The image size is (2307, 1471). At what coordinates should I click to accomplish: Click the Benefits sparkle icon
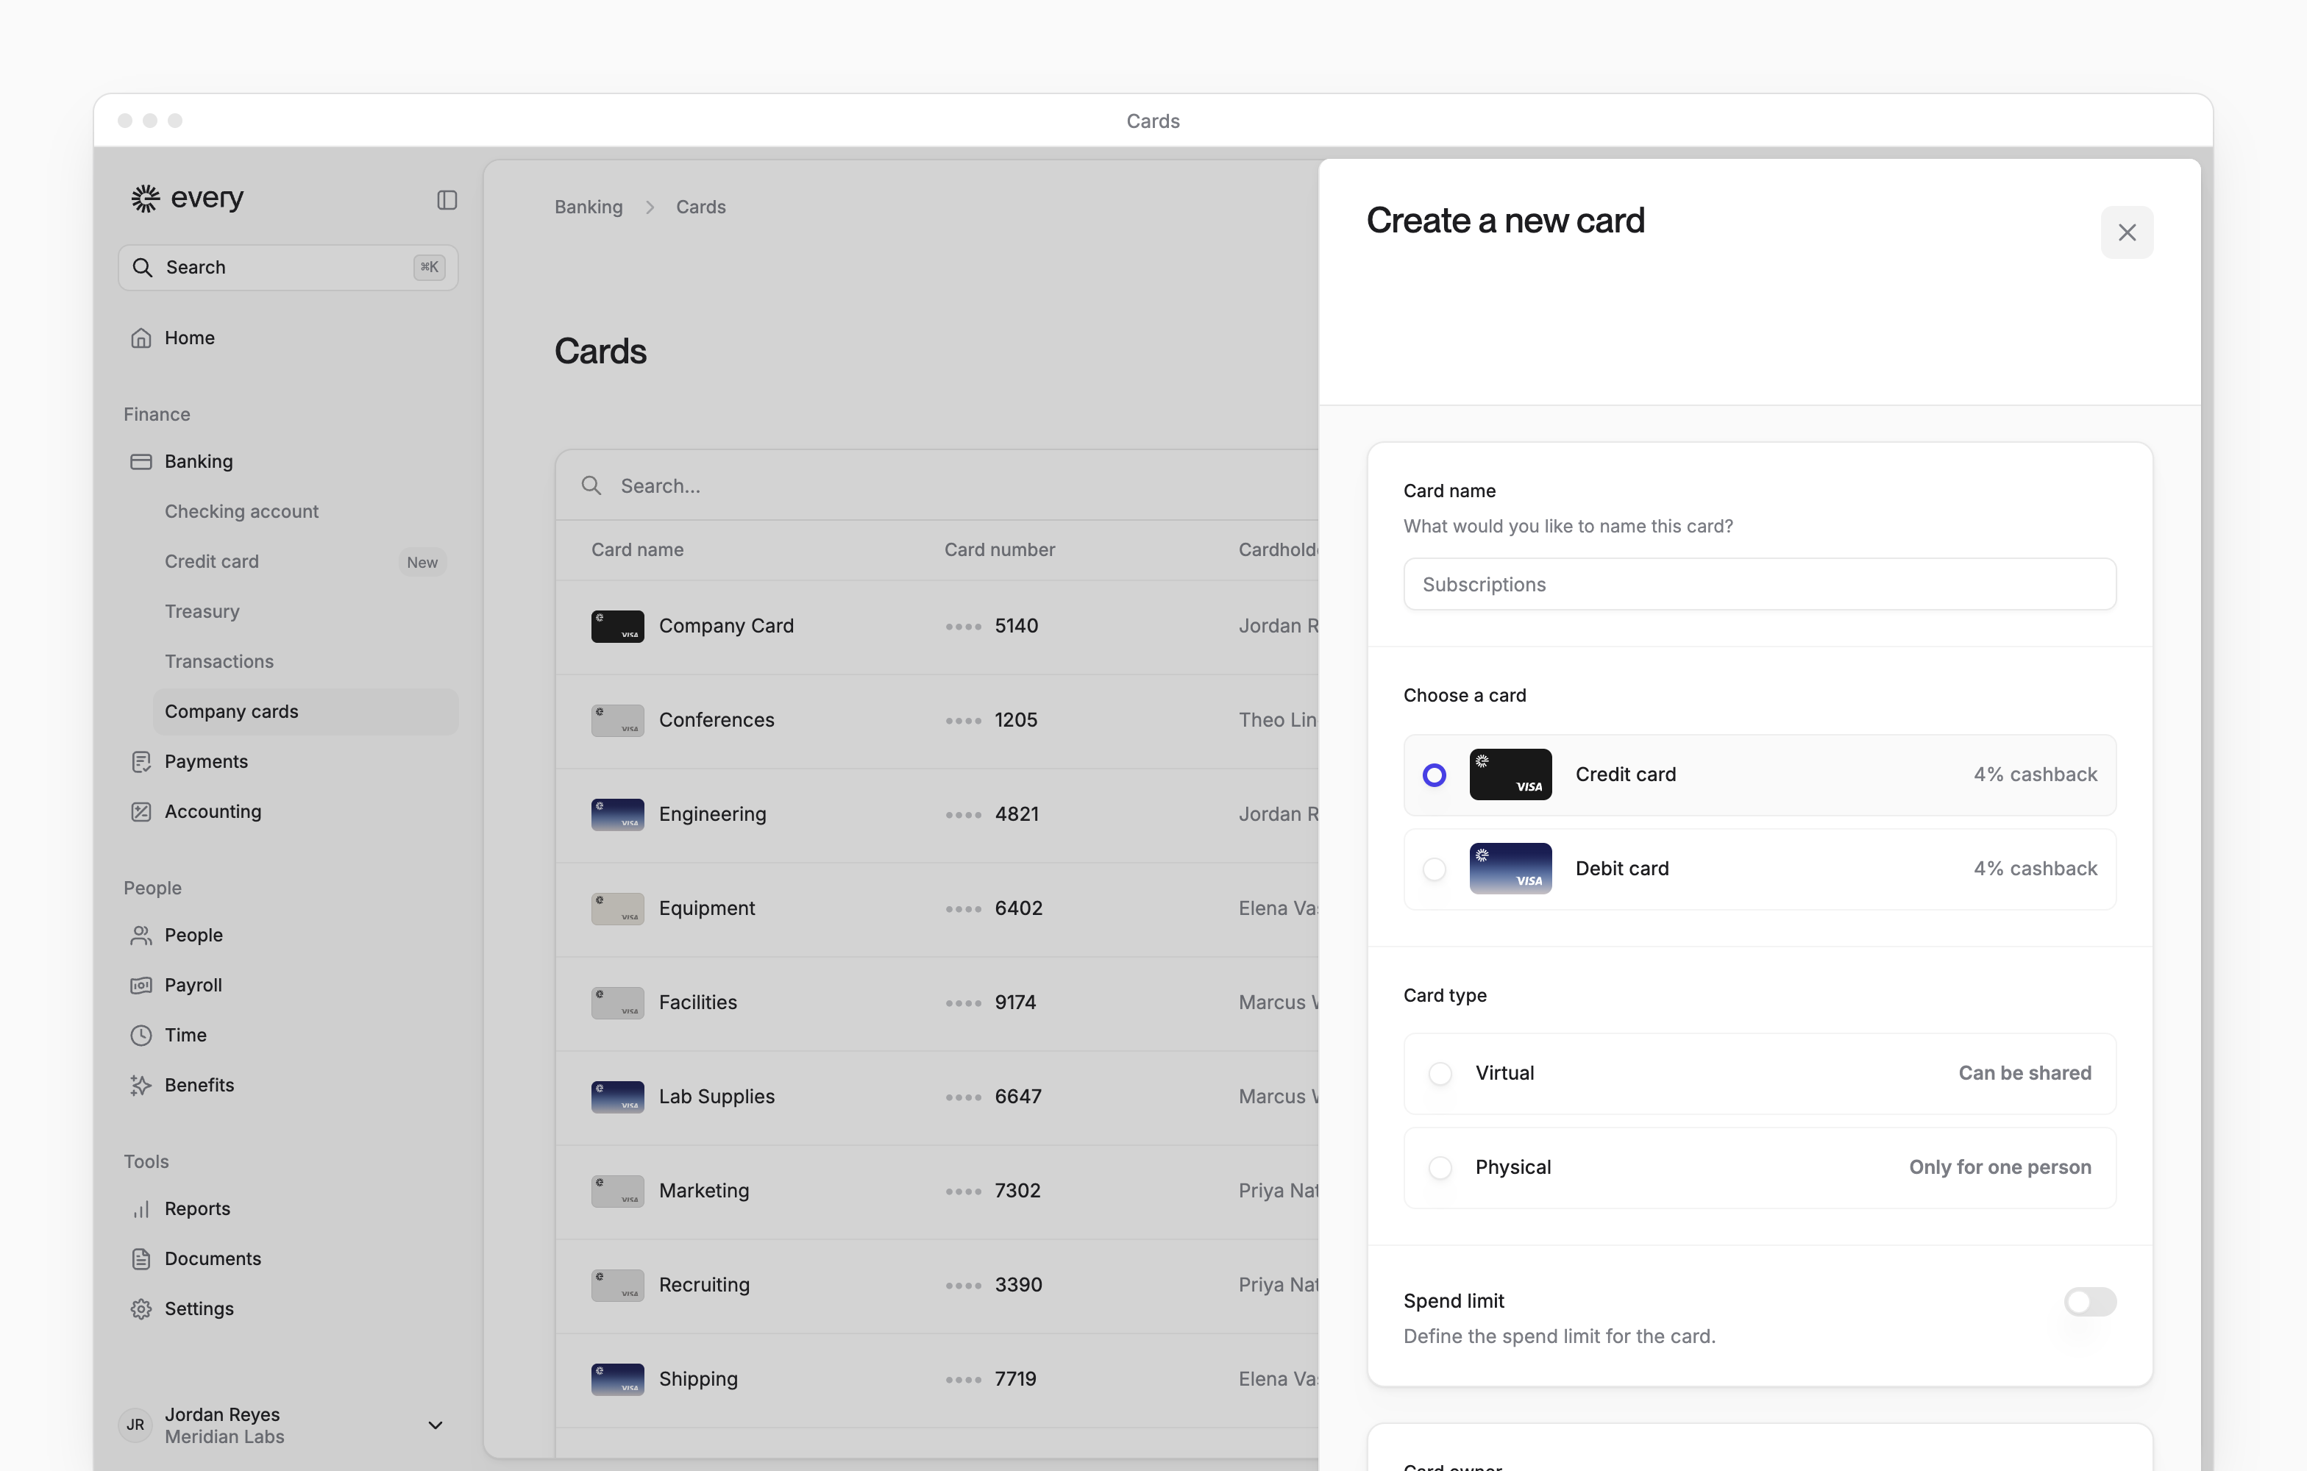coord(141,1085)
